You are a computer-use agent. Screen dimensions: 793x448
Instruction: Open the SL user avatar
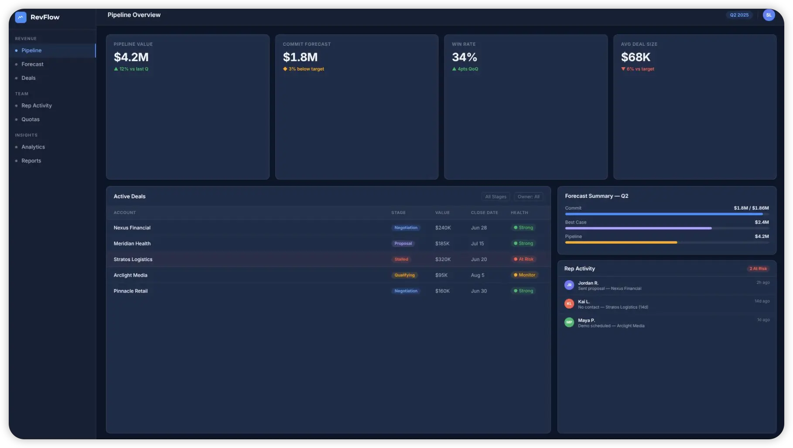point(769,15)
